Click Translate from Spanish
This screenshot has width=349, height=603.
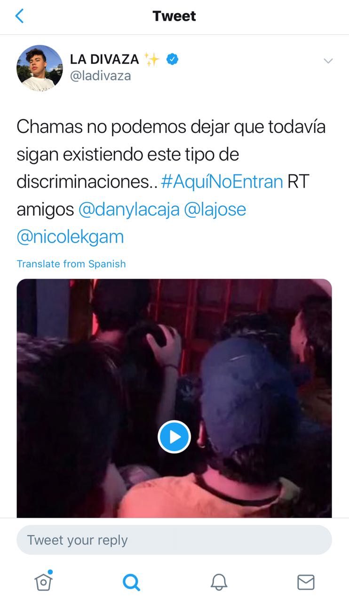[x=71, y=264]
